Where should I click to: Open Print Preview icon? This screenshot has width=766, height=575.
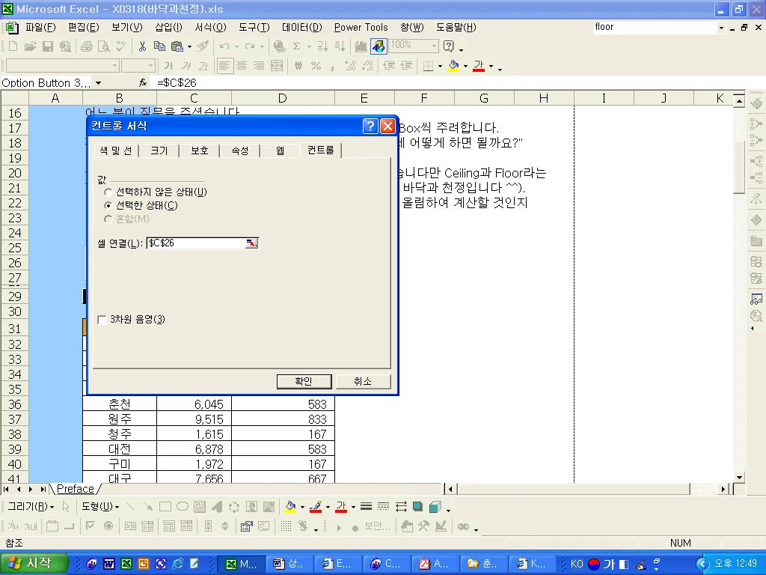pyautogui.click(x=103, y=46)
